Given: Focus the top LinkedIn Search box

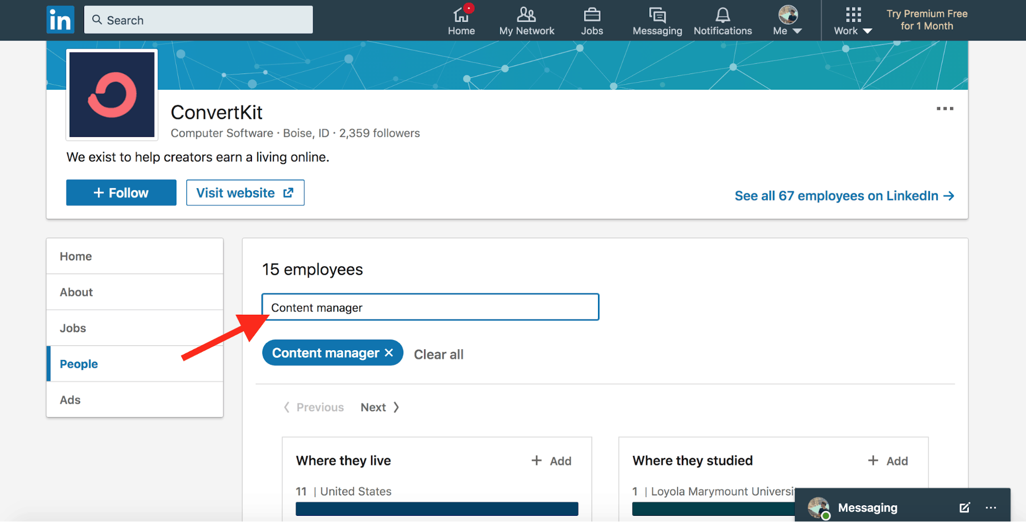Looking at the screenshot, I should (198, 20).
